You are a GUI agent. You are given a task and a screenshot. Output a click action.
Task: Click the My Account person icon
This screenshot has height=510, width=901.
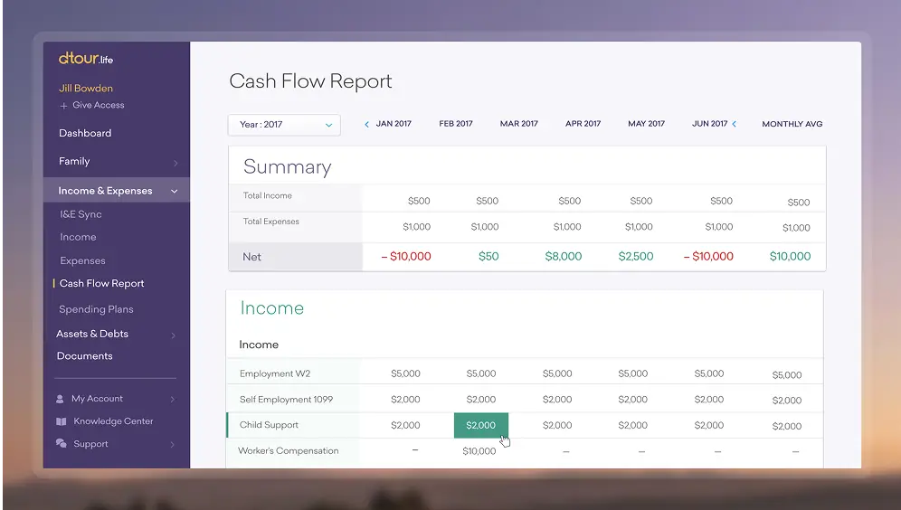(60, 399)
